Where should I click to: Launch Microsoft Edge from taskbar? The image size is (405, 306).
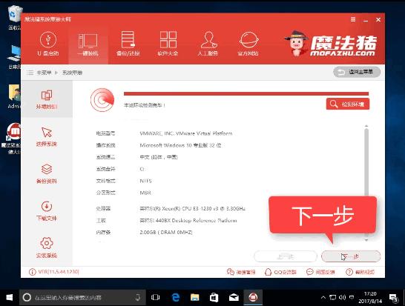(176, 298)
